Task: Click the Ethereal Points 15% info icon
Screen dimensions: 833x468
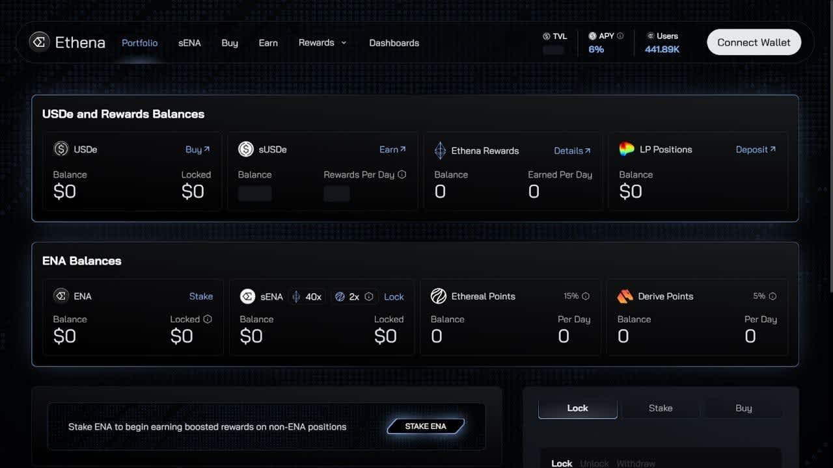Action: click(x=586, y=296)
